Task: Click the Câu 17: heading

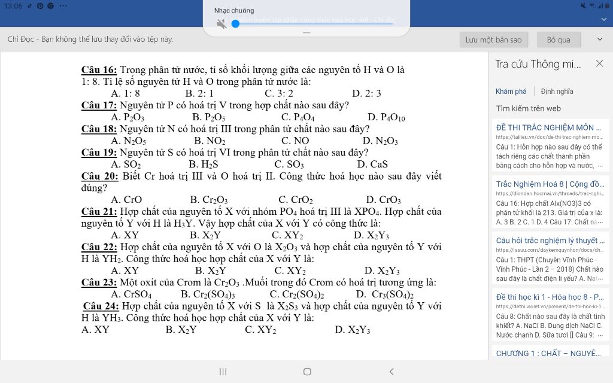Action: point(99,105)
